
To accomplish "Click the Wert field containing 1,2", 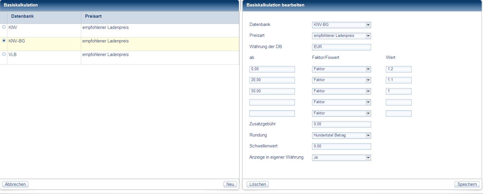I will [398, 69].
